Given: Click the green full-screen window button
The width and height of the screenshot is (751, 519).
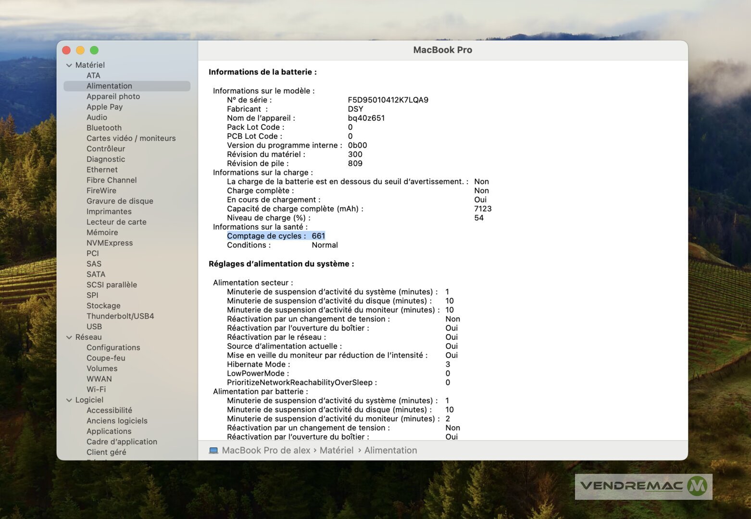Looking at the screenshot, I should point(94,50).
